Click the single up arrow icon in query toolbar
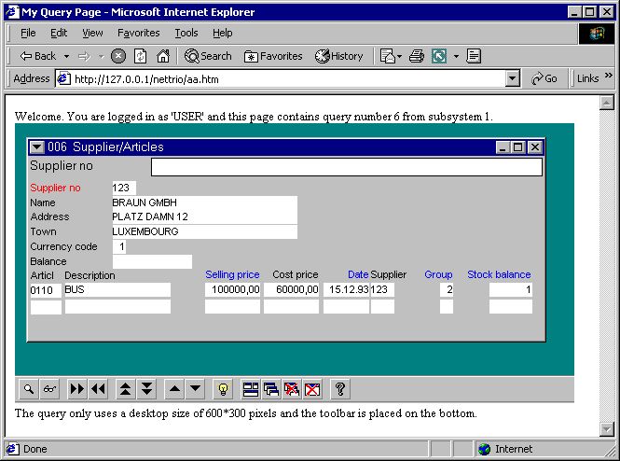 [174, 389]
